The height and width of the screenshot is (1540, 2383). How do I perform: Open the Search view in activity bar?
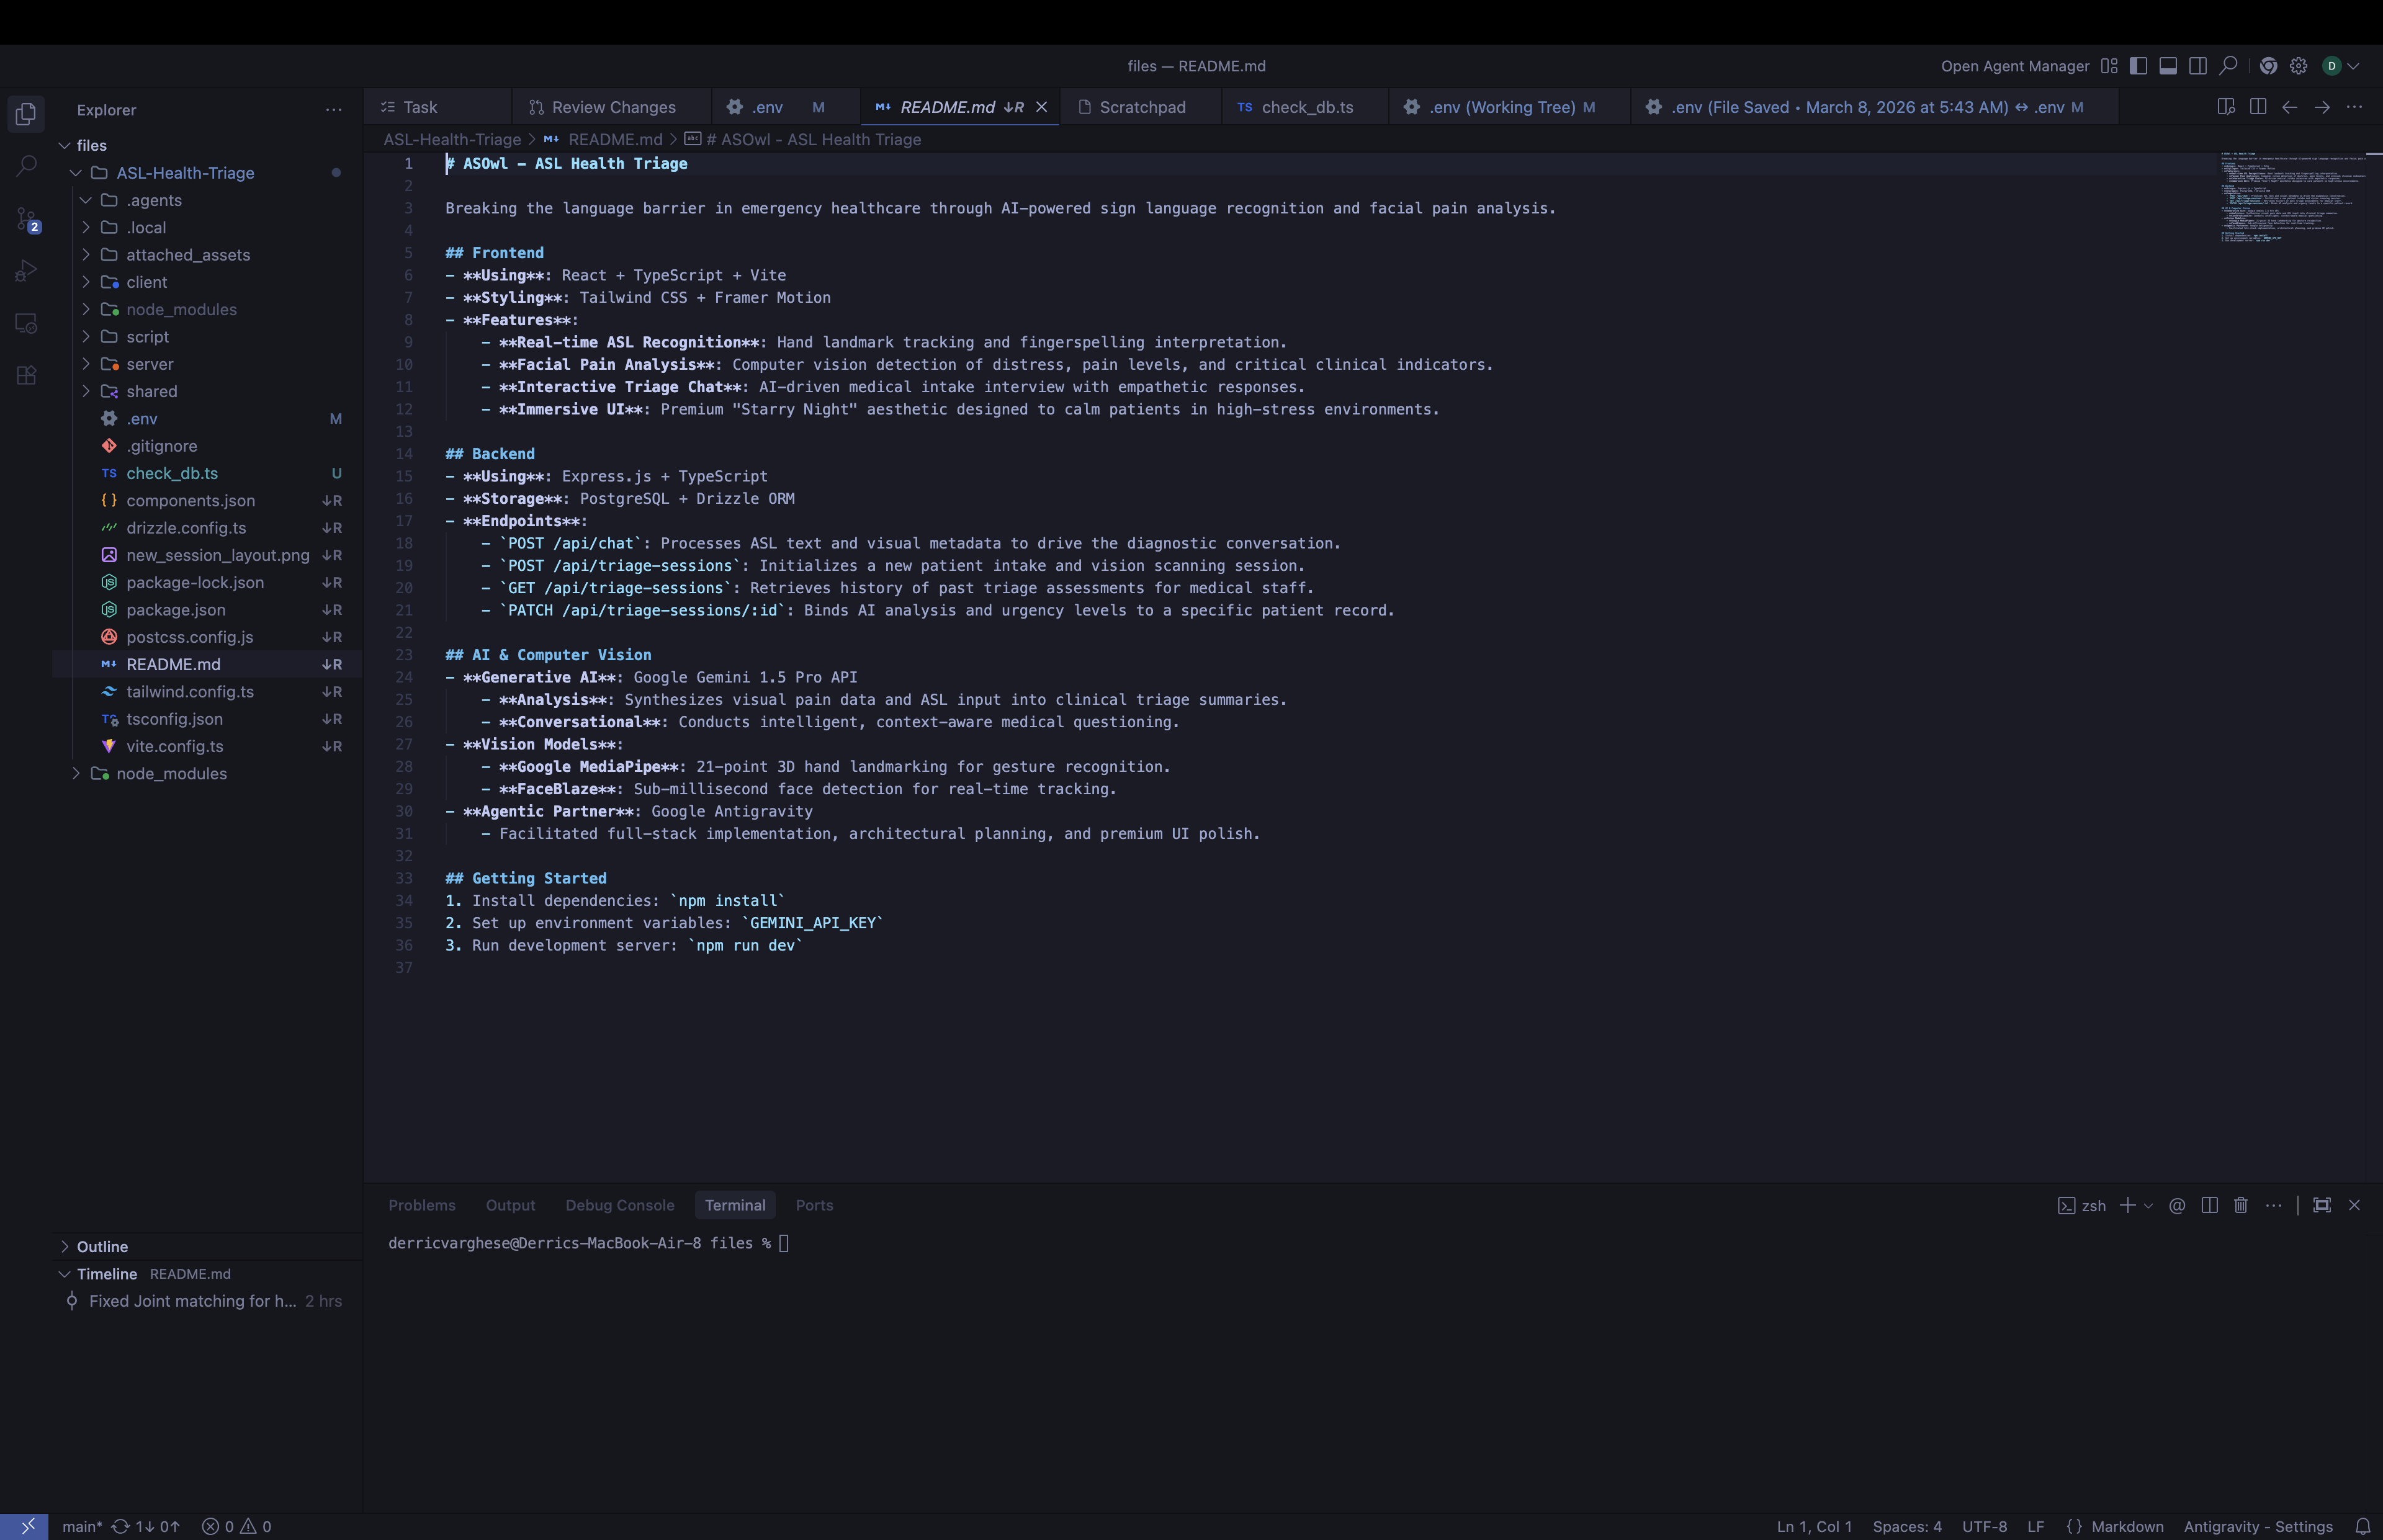click(x=27, y=166)
